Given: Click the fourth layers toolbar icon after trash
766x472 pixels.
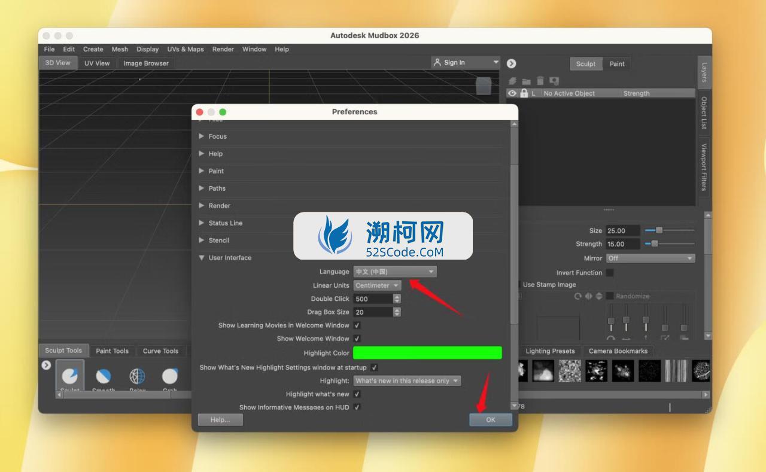Looking at the screenshot, I should click(554, 81).
